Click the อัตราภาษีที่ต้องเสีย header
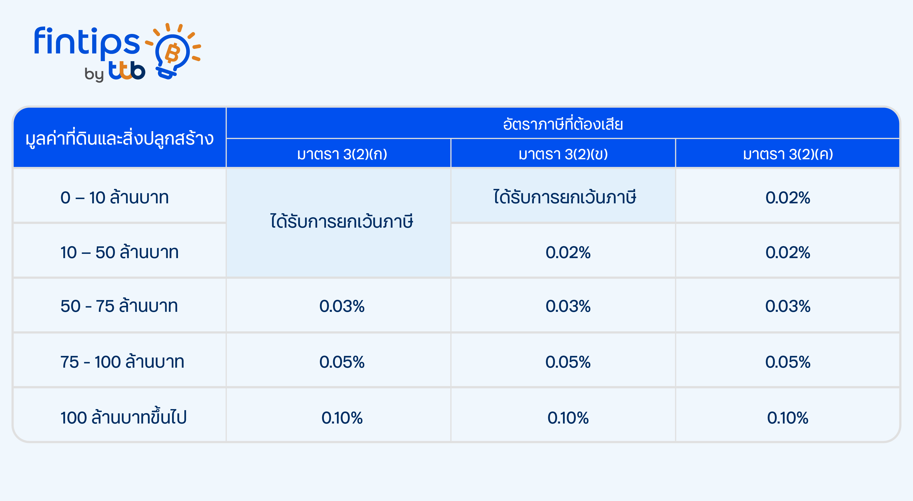The image size is (913, 501). [563, 123]
